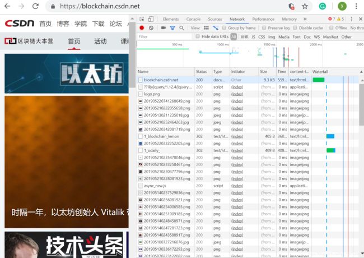Reload the page with refresh icon

(35, 6)
